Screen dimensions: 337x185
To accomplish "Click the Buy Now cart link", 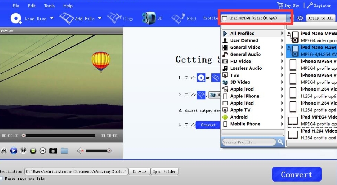I will coord(288,5).
